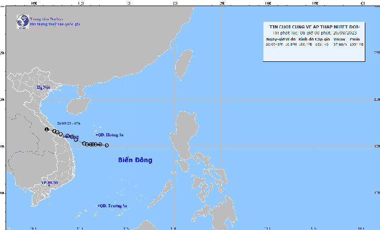Click the 'Trung tâm Dự báo' header text
This screenshot has height=230, width=380.
click(x=47, y=19)
